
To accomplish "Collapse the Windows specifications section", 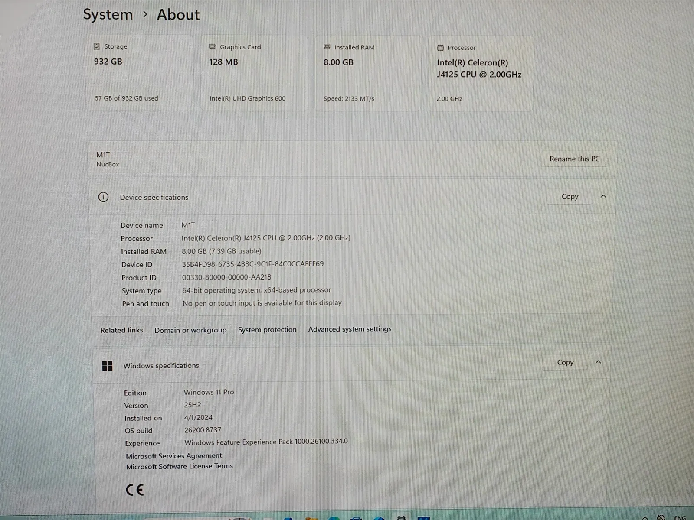I will coord(598,362).
